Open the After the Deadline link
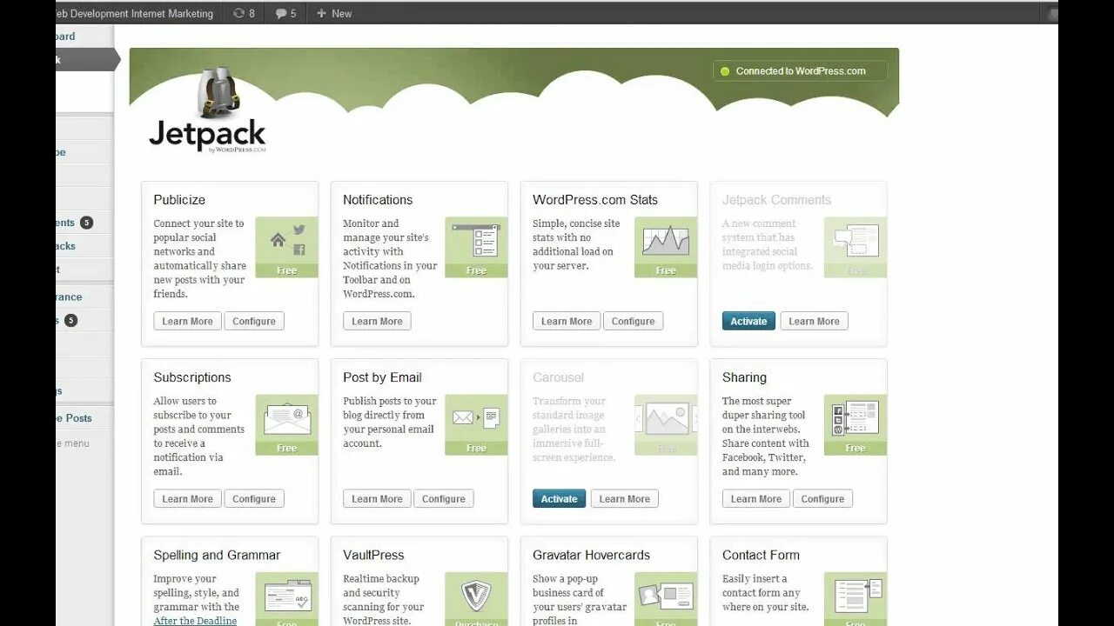The image size is (1114, 626). click(x=195, y=621)
